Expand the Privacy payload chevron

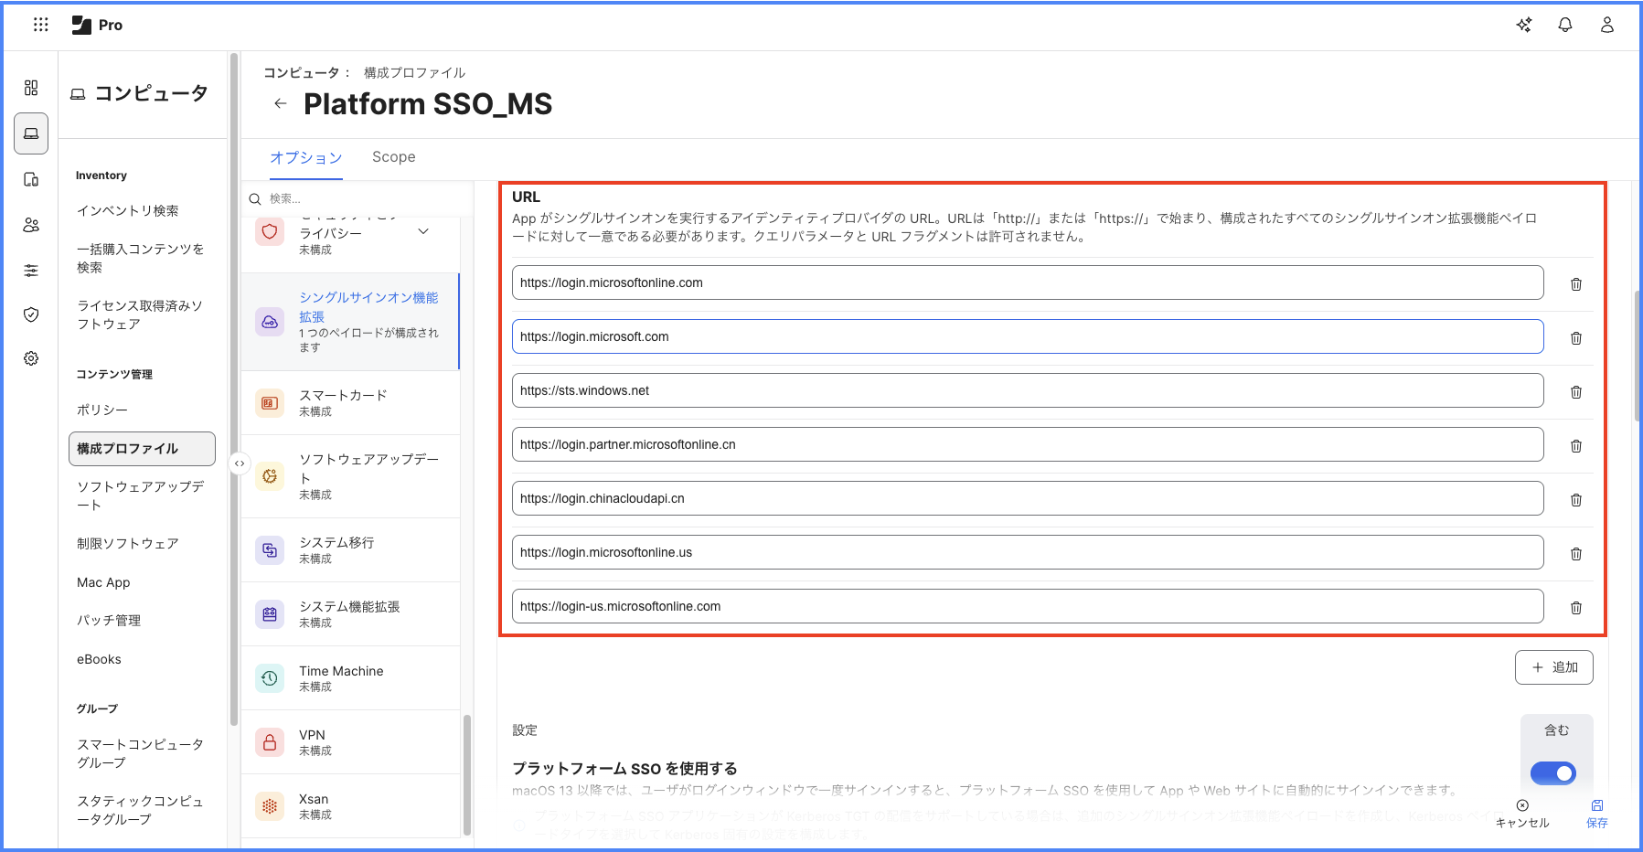click(423, 231)
